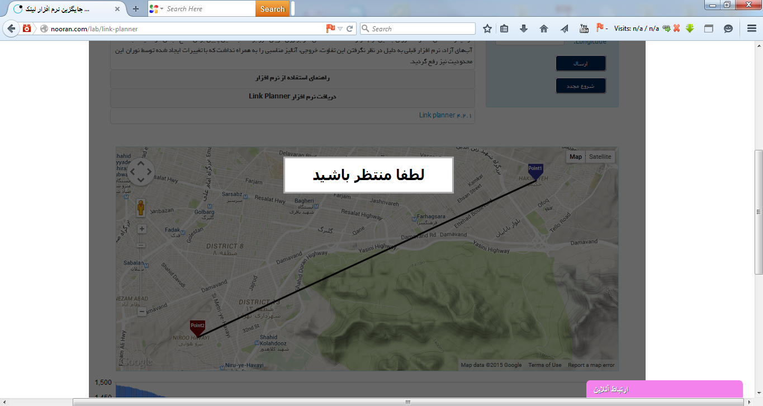
Task: Select the nooran browser tab
Action: click(67, 9)
